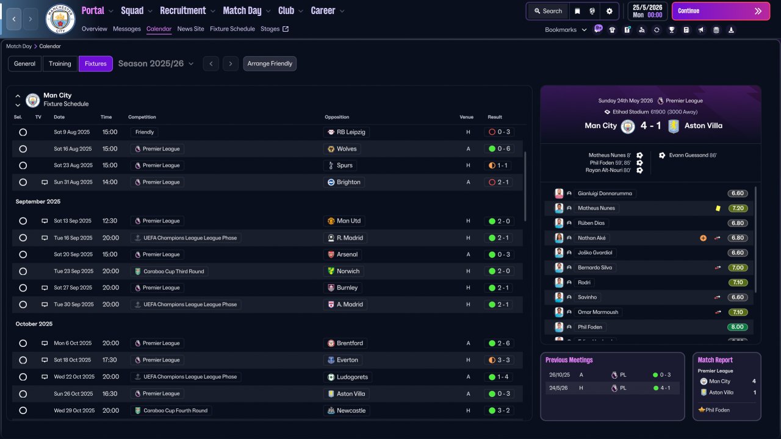This screenshot has height=439, width=781.
Task: Click the injury icon on Nathan Aké row
Action: (703, 238)
